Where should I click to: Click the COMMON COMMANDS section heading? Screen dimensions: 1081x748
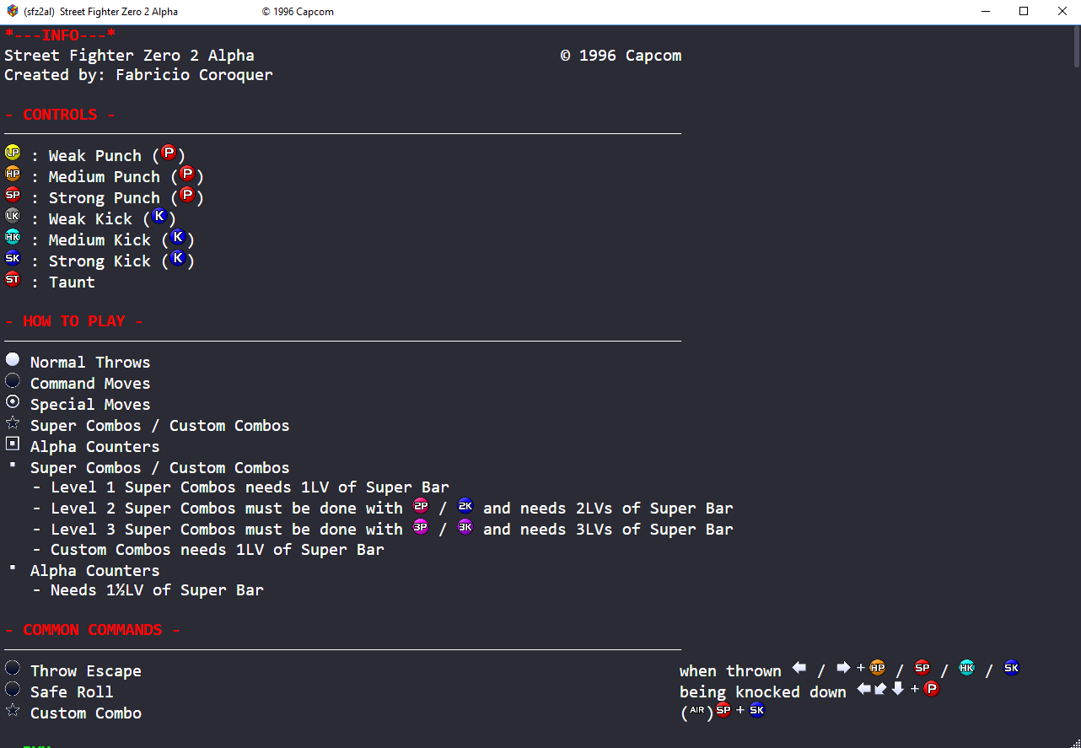pyautogui.click(x=92, y=630)
